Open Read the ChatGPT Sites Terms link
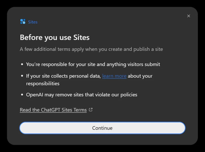This screenshot has width=205, height=152. click(53, 110)
